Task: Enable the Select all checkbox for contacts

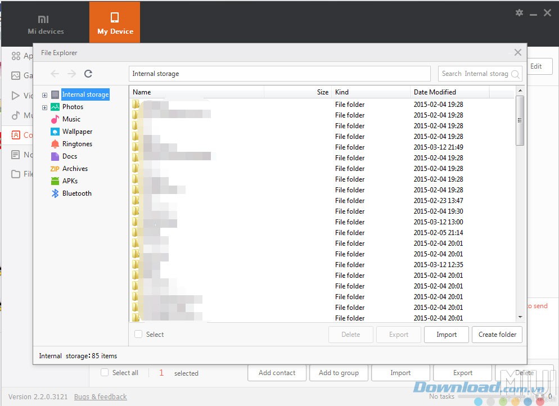Action: click(x=104, y=372)
